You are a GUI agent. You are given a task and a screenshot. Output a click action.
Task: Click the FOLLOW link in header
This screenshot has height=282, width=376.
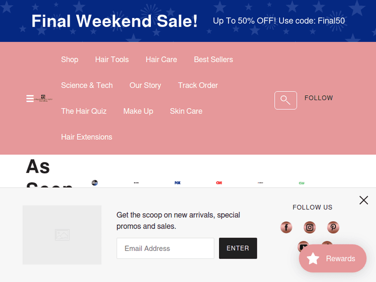click(319, 98)
